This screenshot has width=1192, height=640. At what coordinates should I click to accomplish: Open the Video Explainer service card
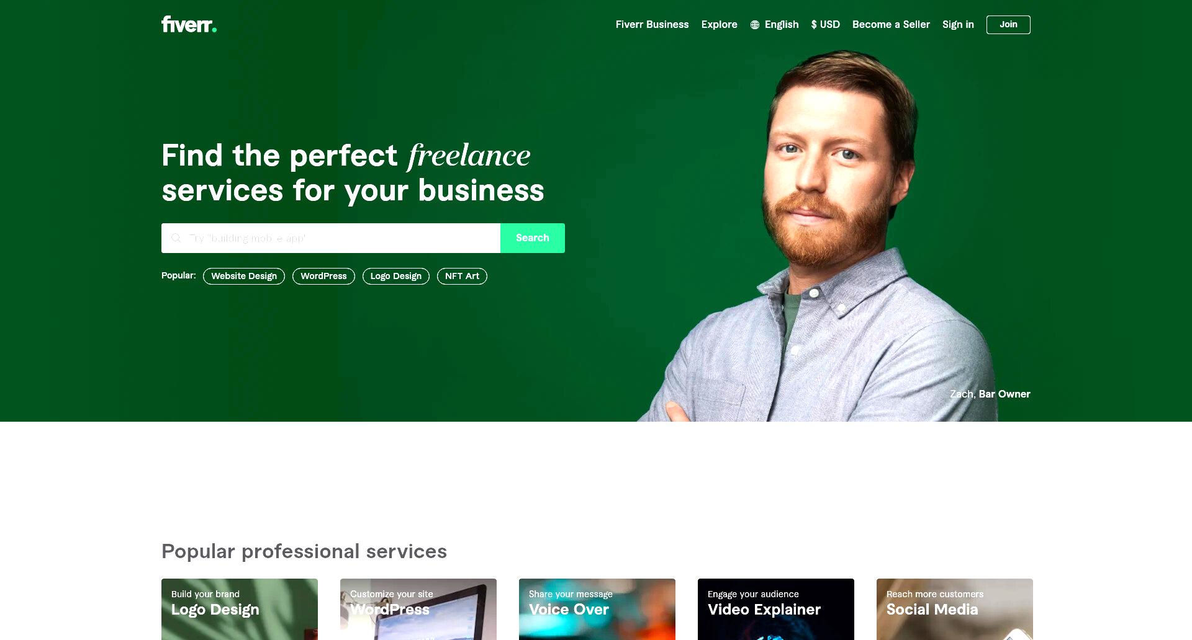click(776, 609)
